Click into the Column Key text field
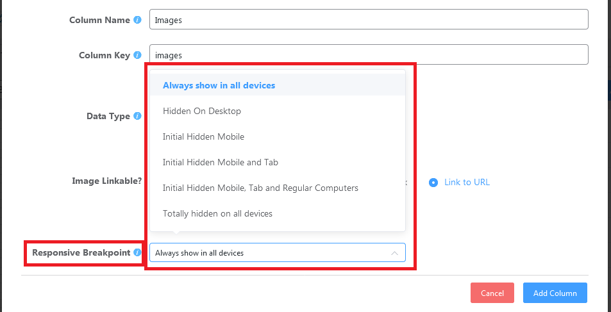The image size is (611, 312). point(369,55)
